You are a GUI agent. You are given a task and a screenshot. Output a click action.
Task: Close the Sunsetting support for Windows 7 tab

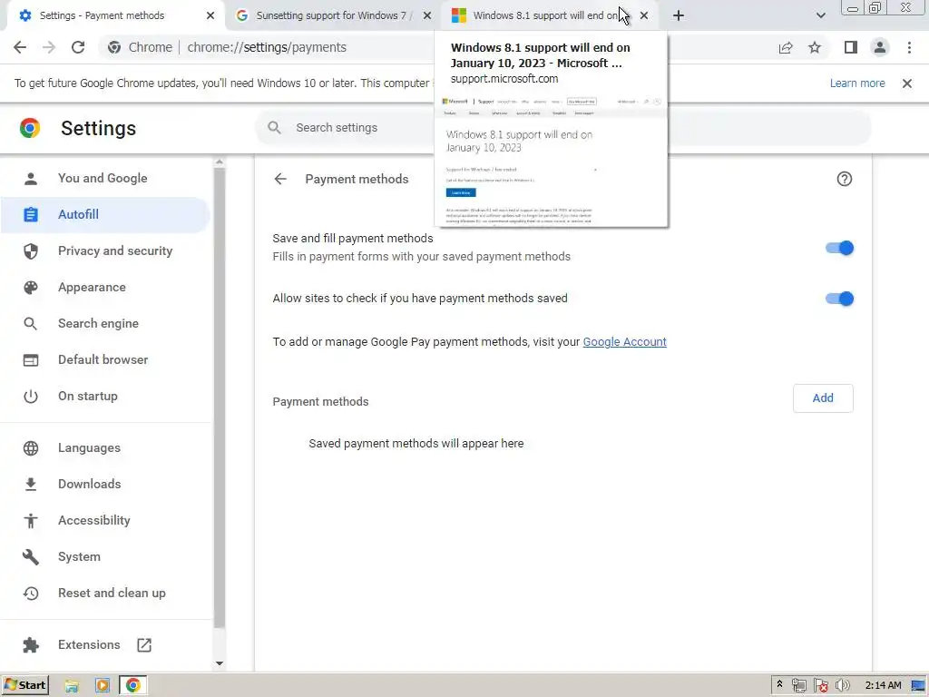[x=427, y=15]
